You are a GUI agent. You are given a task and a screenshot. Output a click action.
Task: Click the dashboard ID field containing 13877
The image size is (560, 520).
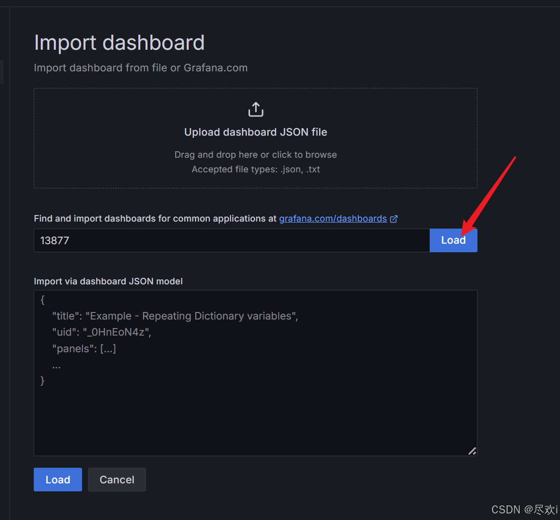click(x=232, y=240)
